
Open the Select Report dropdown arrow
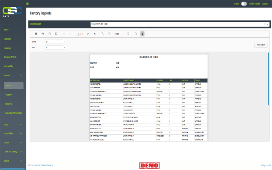pos(267,24)
